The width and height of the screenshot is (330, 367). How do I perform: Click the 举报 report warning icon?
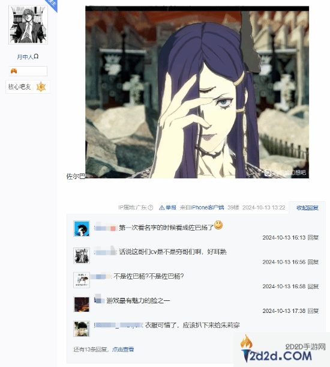(161, 208)
